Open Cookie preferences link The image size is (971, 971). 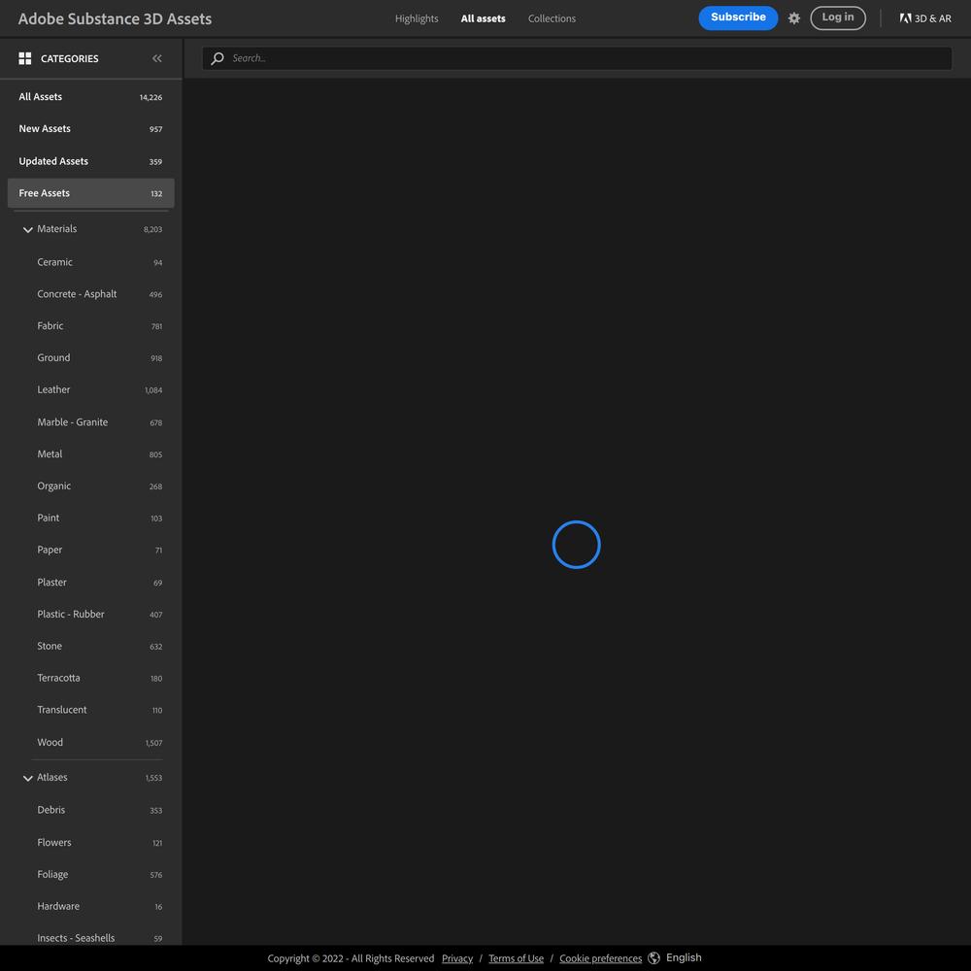pos(601,958)
